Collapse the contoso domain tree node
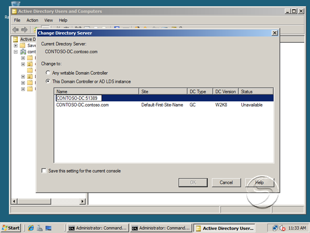The image size is (310, 233). (x=15, y=52)
